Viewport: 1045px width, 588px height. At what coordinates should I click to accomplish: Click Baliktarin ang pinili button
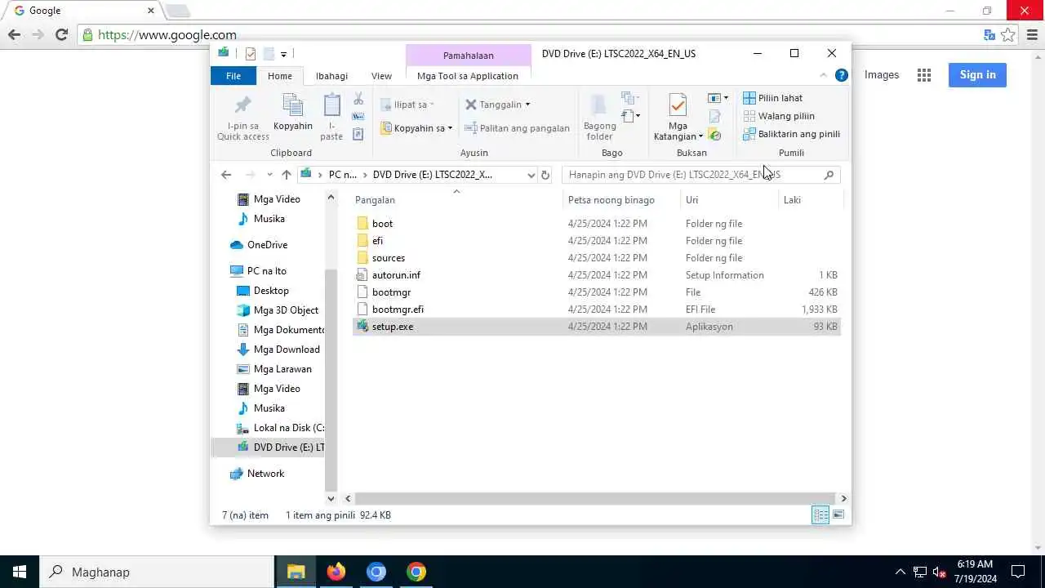pyautogui.click(x=791, y=134)
